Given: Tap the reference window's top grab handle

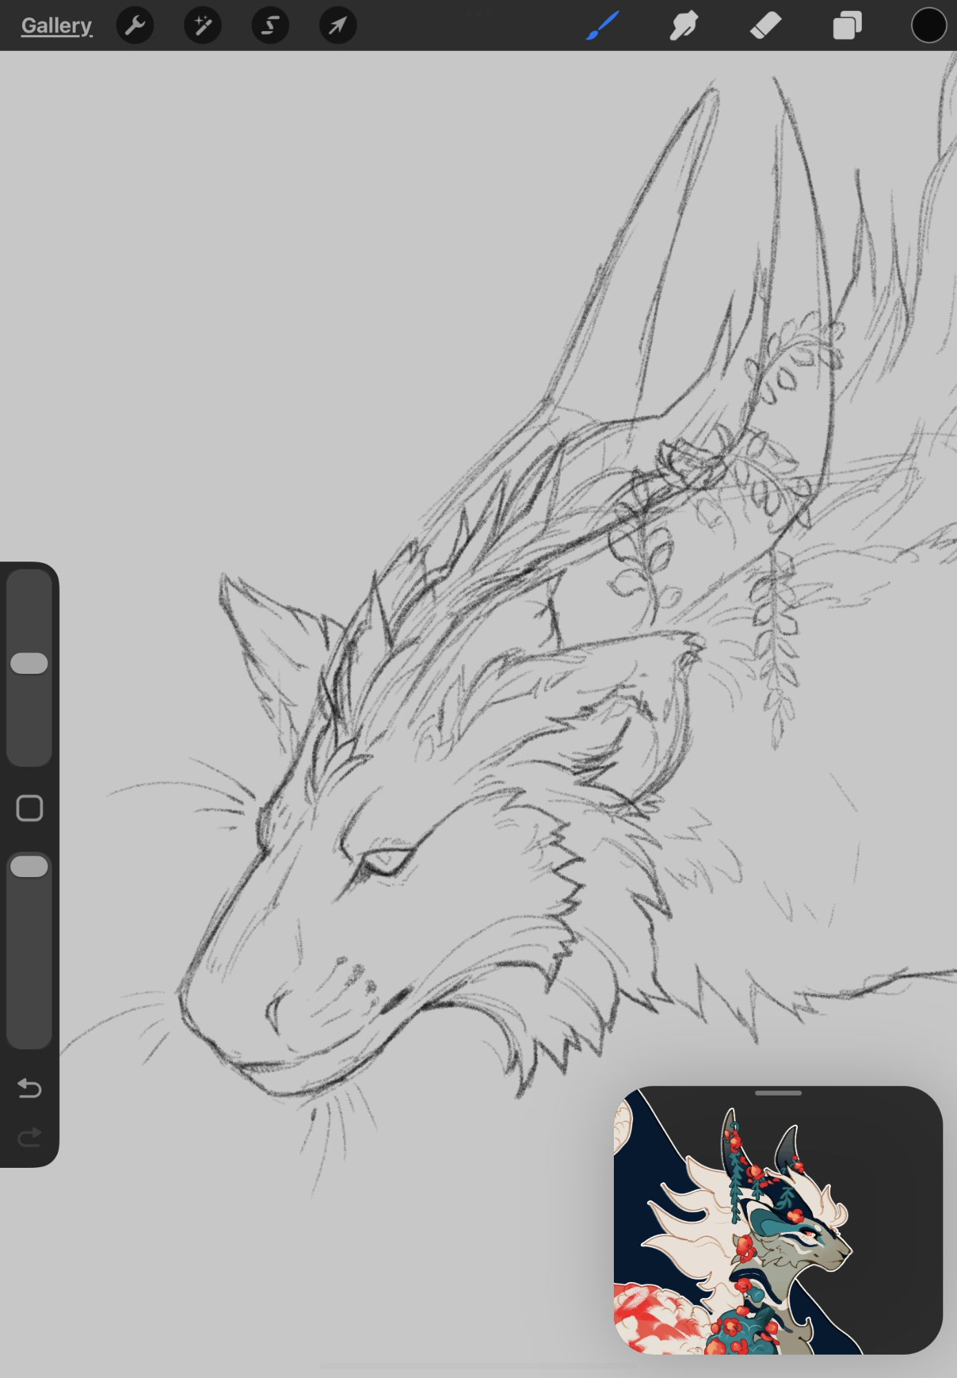Looking at the screenshot, I should (778, 1093).
